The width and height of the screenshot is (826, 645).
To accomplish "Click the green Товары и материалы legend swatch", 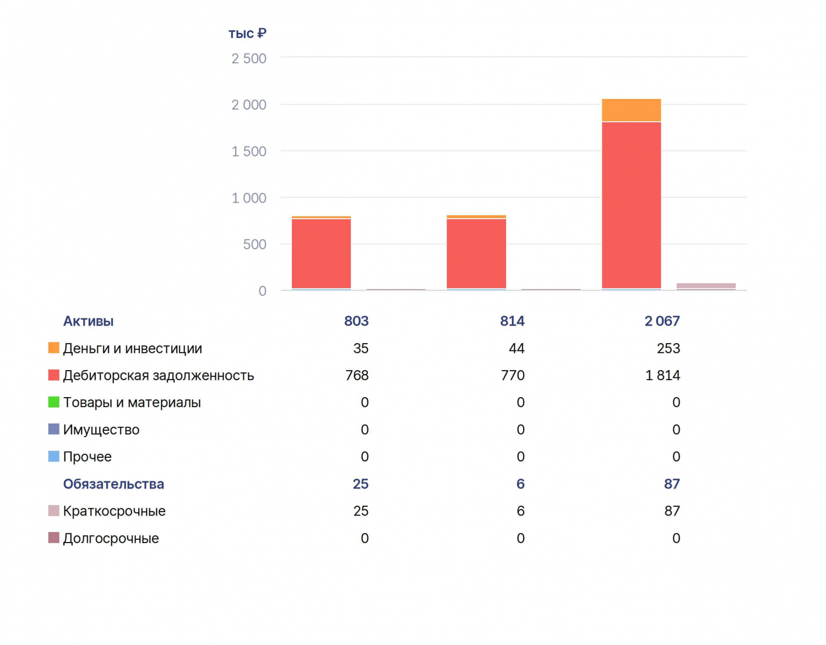I will point(53,402).
